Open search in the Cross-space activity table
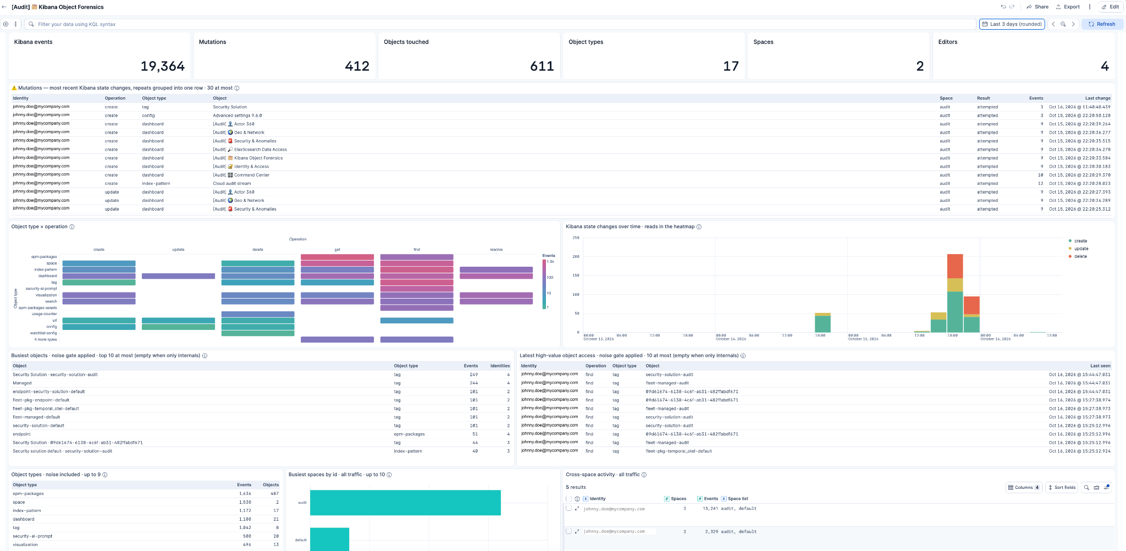 pos(1086,487)
